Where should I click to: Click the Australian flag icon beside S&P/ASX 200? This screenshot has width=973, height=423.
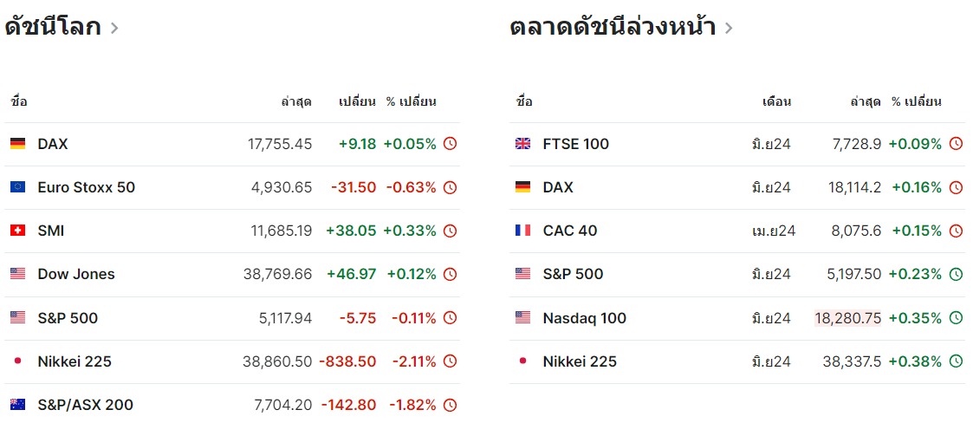17,405
